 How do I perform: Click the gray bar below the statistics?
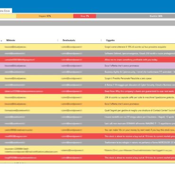tap(87, 23)
